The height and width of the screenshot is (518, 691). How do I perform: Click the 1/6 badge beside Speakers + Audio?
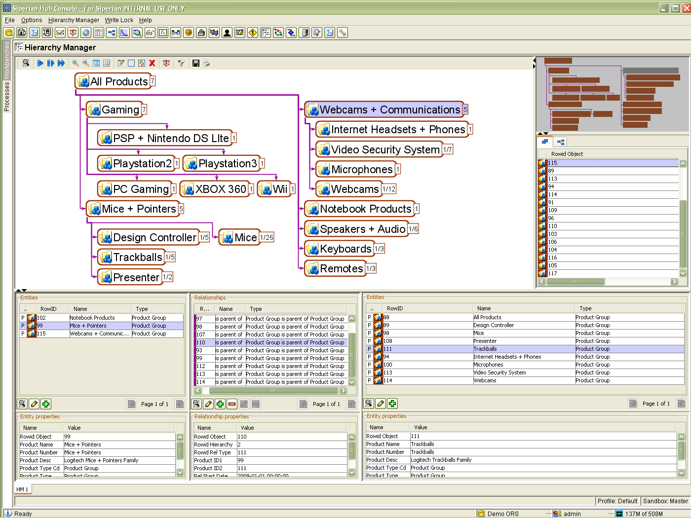coord(413,229)
